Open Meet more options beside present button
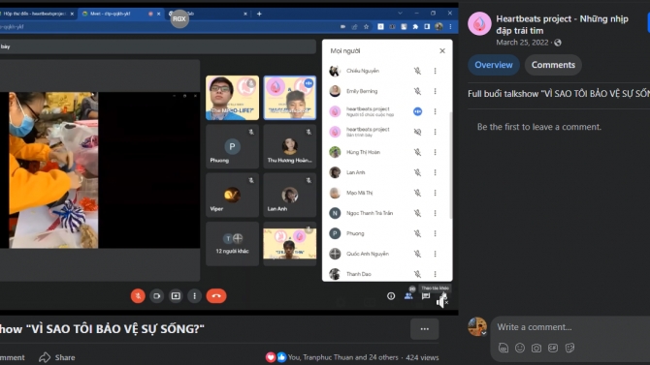Viewport: 650px width, 365px height. click(194, 296)
